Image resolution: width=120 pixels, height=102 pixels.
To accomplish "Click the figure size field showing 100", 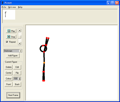I will [x=16, y=79].
